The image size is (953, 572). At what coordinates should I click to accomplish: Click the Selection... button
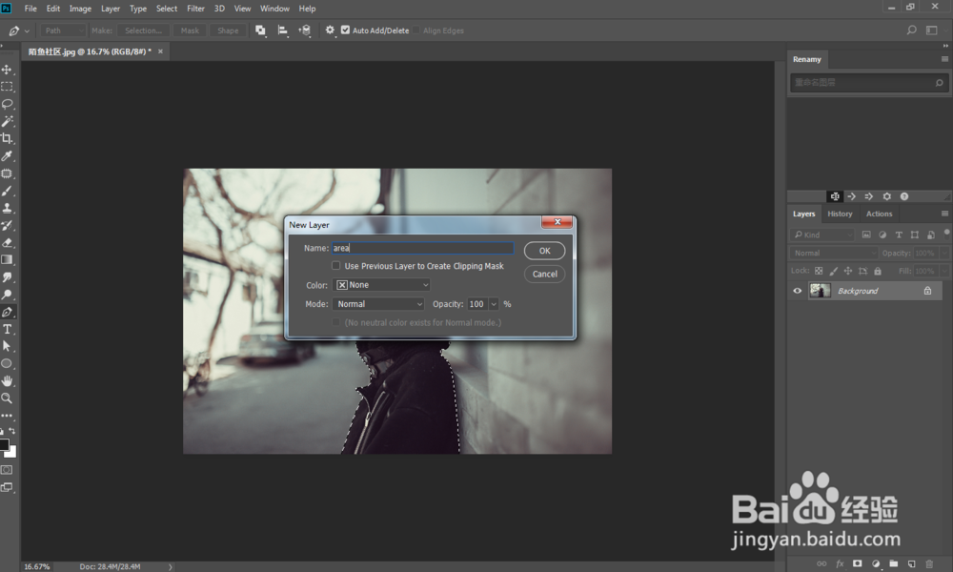[x=144, y=31]
